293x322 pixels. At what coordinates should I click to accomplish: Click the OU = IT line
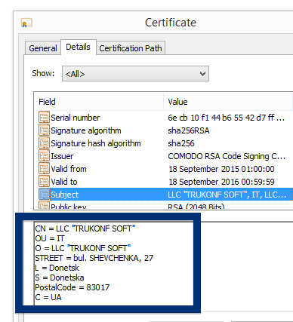[50, 238]
